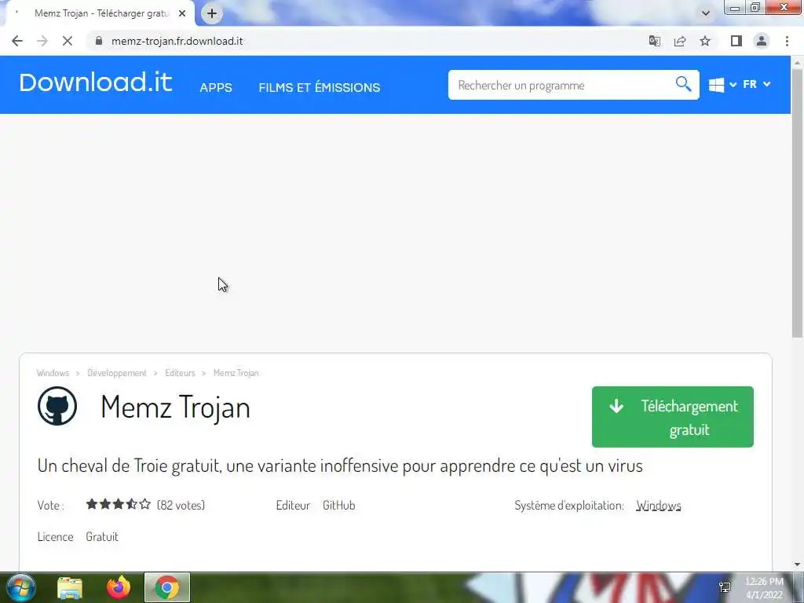The width and height of the screenshot is (804, 603).
Task: Click the taskbar clock
Action: (765, 588)
